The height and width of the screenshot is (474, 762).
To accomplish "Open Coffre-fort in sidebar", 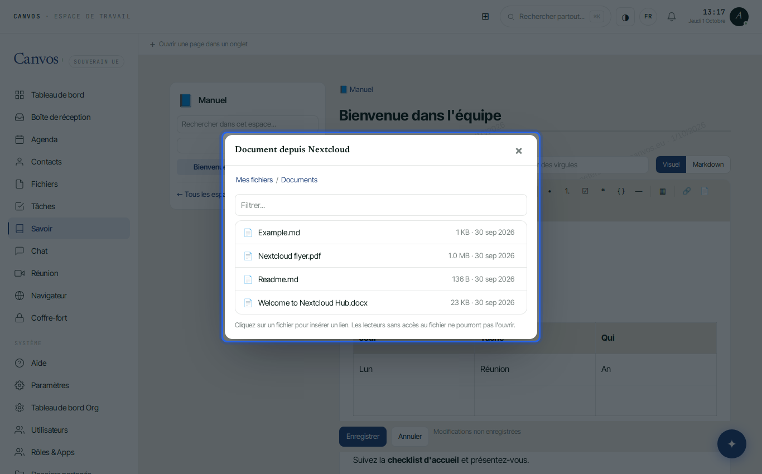I will point(69,318).
